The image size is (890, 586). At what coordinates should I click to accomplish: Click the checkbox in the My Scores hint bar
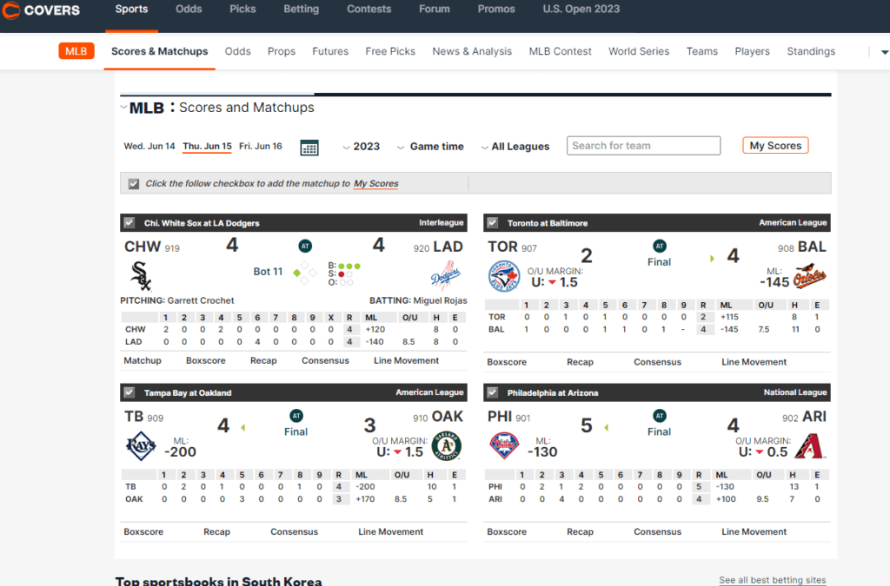134,184
